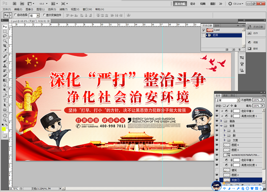Open the 滤镜(T) menu
Screen dimensions: 267x192
[x=63, y=9]
